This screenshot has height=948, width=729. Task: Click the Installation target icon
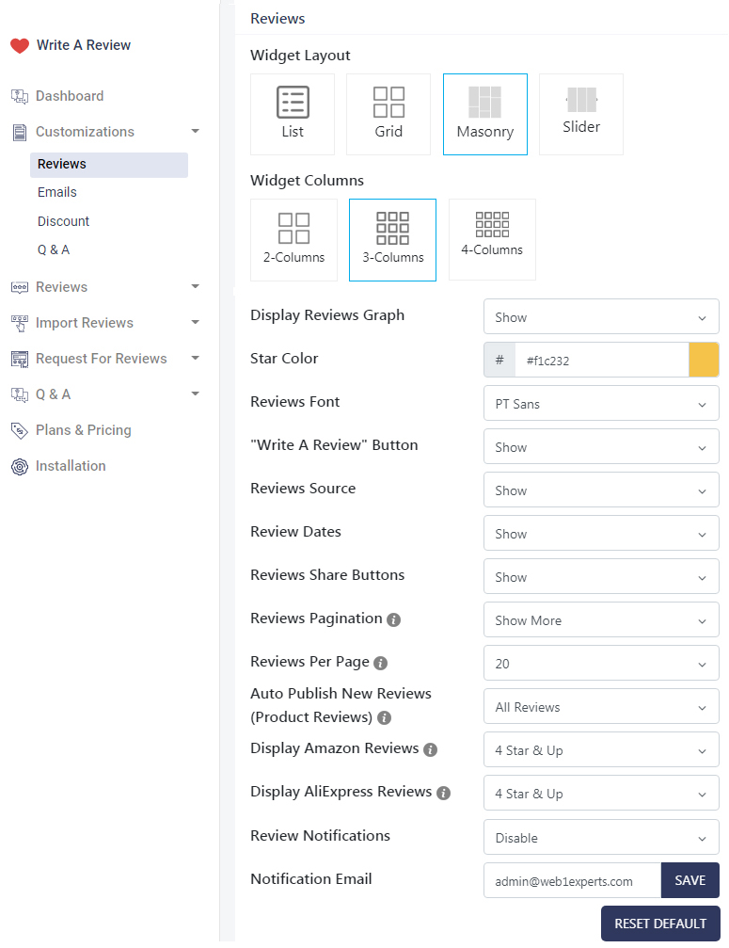point(20,466)
